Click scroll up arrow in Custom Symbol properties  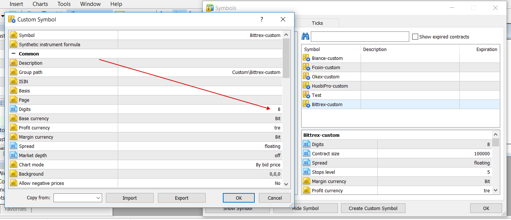tap(286, 35)
